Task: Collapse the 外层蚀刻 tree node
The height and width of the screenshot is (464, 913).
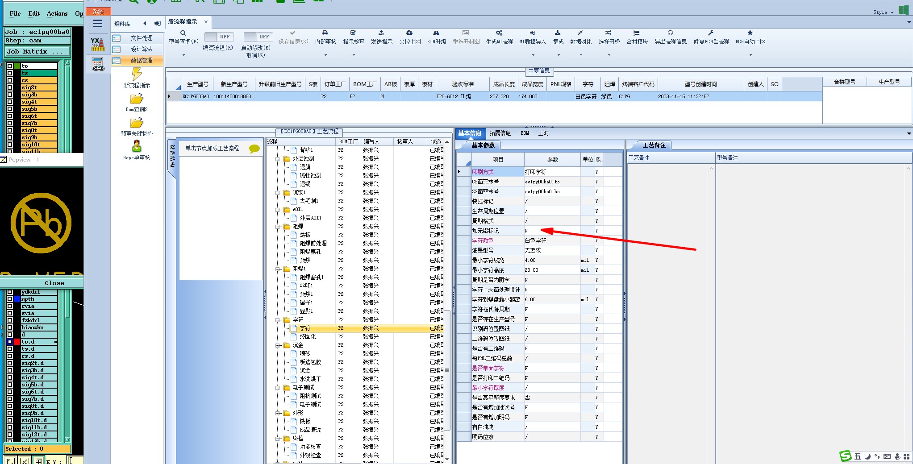Action: pyautogui.click(x=278, y=159)
